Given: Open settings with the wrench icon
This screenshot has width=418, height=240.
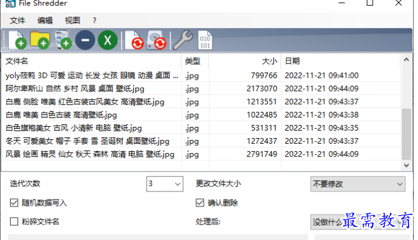Looking at the screenshot, I should pyautogui.click(x=183, y=40).
